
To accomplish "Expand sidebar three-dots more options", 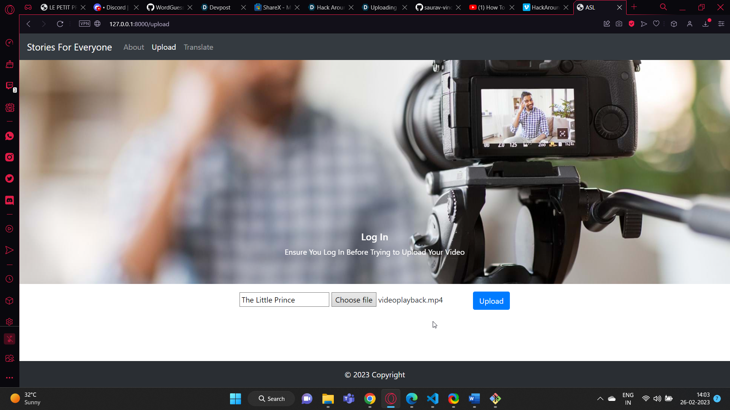I will [10, 378].
